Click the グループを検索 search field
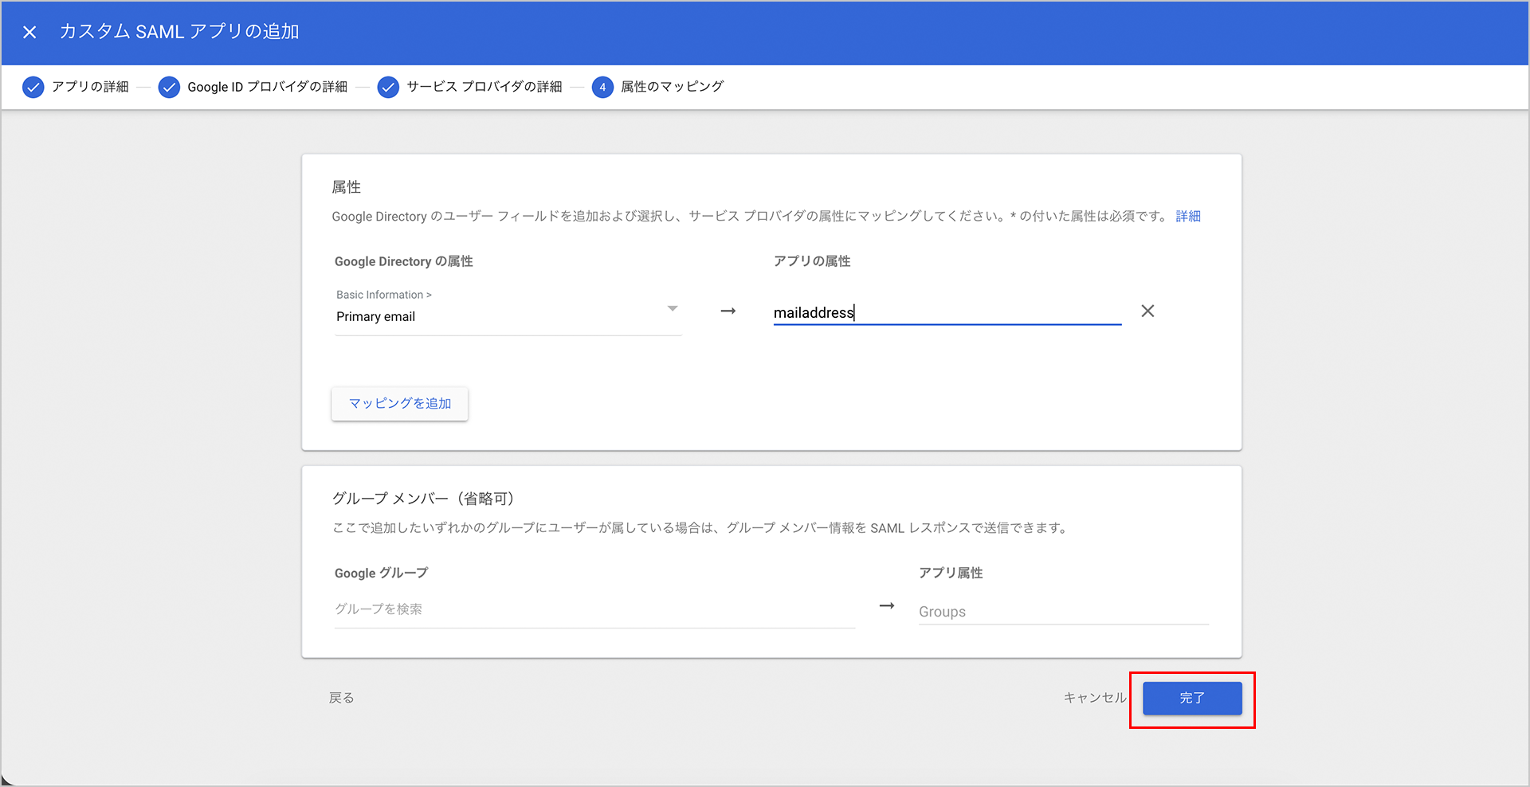The height and width of the screenshot is (787, 1530). point(594,609)
